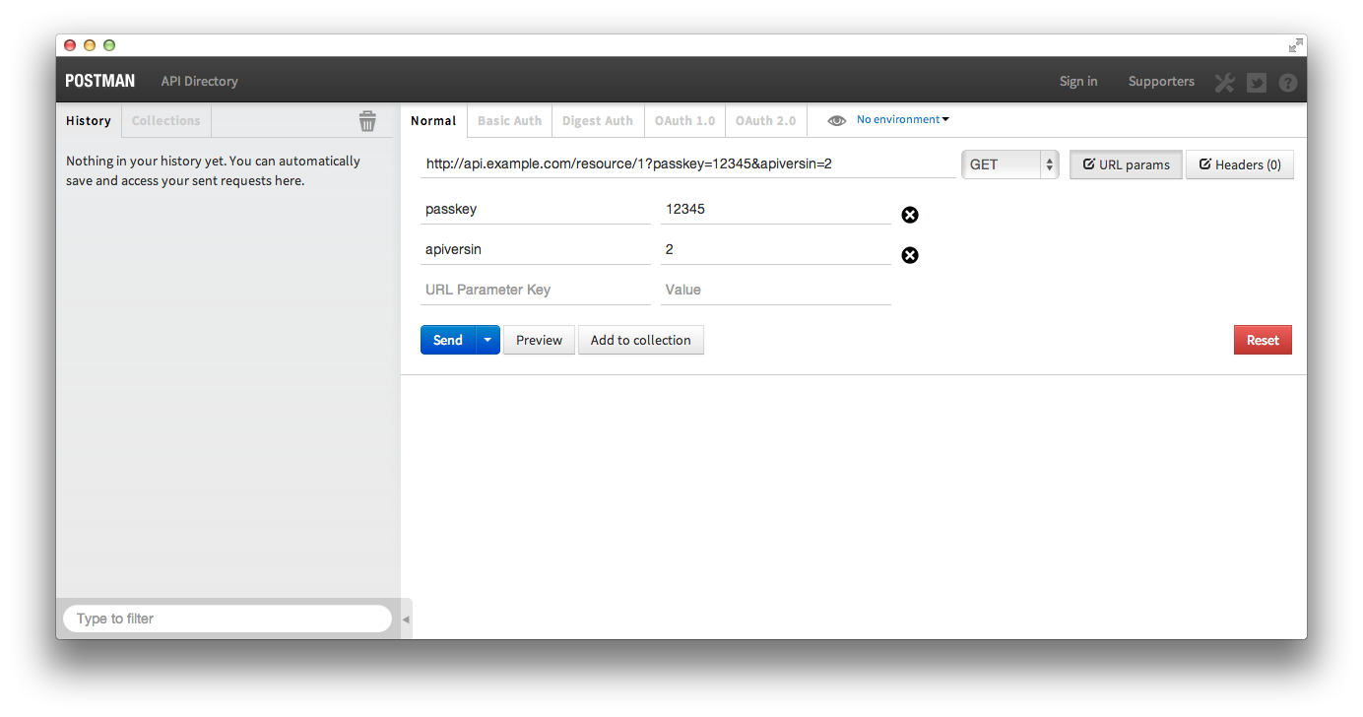Viewport: 1363px width, 717px height.
Task: Select the Digest Auth tab
Action: click(598, 120)
